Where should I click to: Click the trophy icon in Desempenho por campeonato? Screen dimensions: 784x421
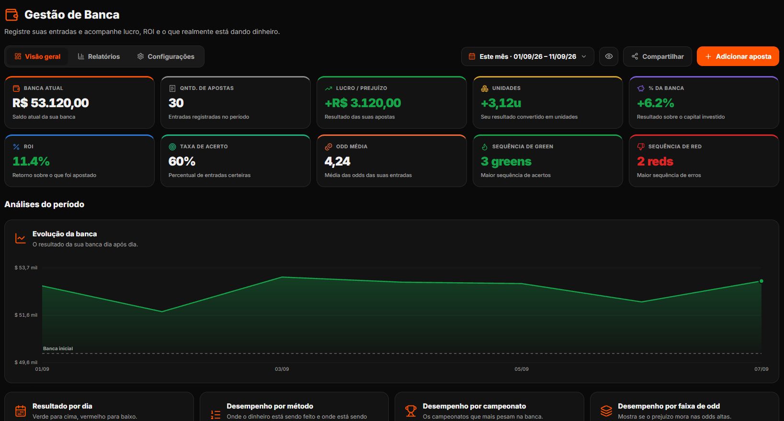411,411
